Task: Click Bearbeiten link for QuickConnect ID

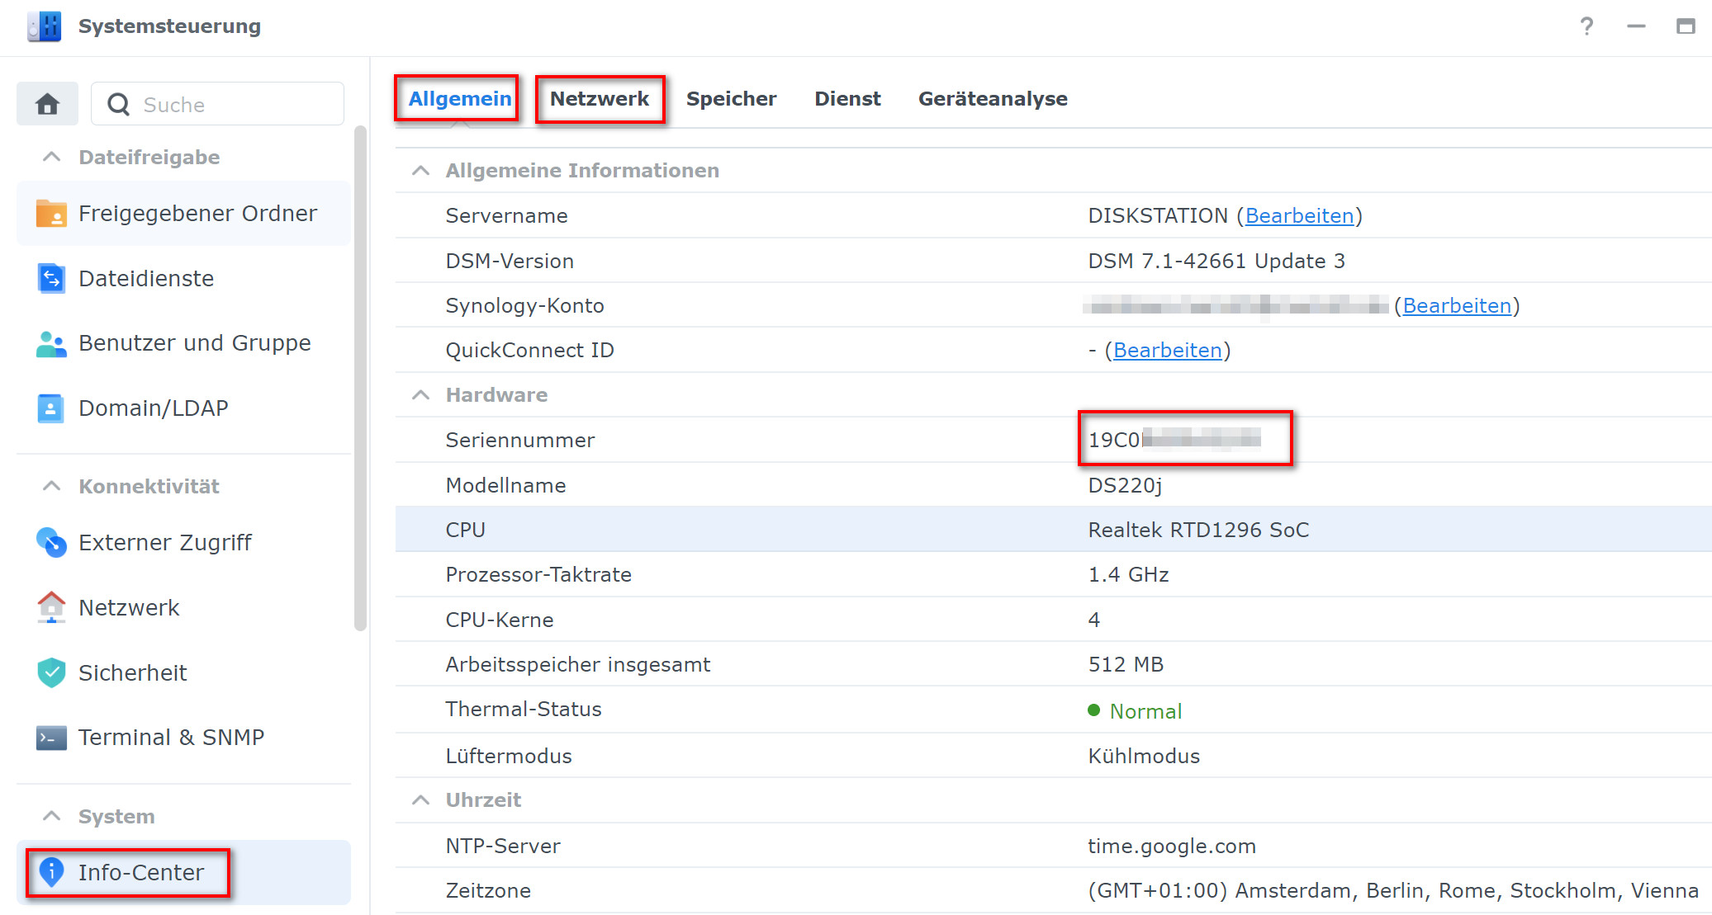Action: [1167, 351]
